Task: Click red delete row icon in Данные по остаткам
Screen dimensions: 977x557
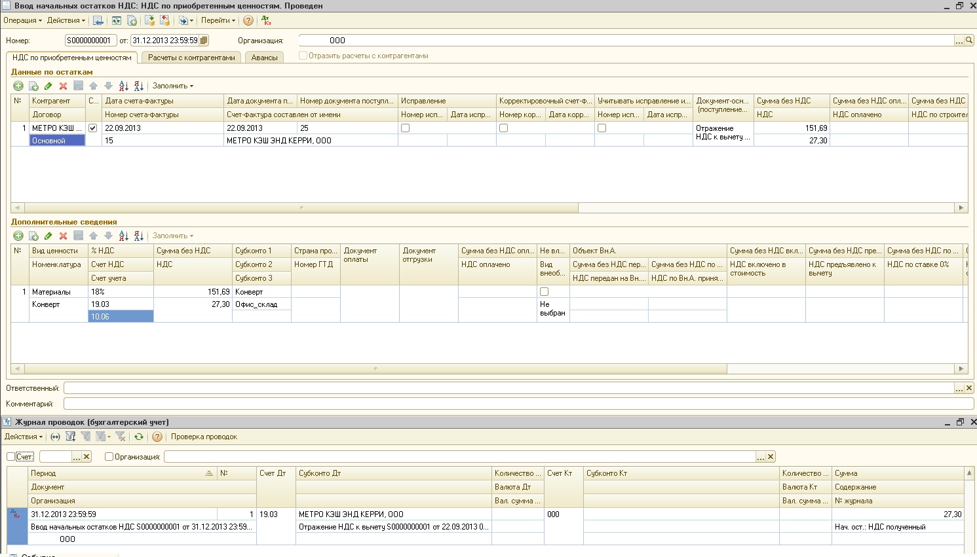Action: [x=63, y=86]
